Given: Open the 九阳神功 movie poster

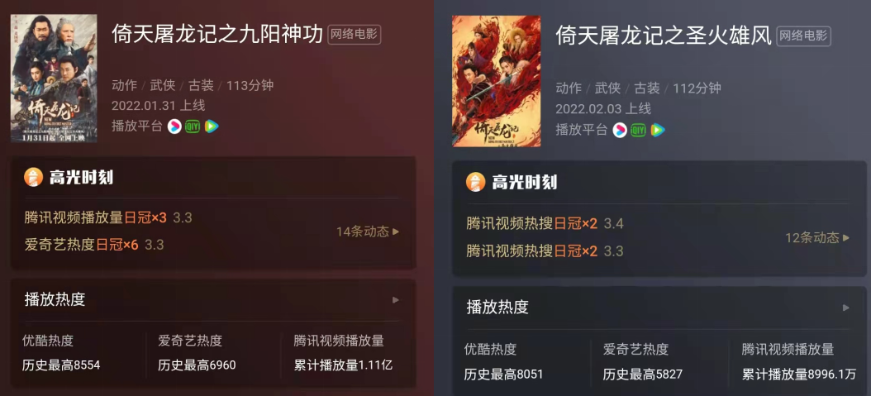Looking at the screenshot, I should (x=54, y=79).
